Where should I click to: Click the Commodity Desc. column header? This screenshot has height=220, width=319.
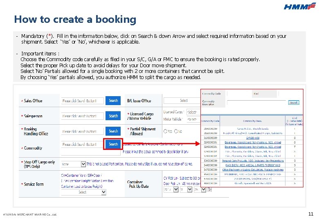coord(252,121)
